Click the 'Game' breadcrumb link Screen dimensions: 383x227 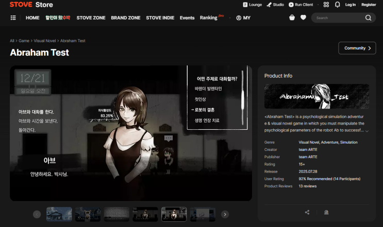[x=24, y=41]
